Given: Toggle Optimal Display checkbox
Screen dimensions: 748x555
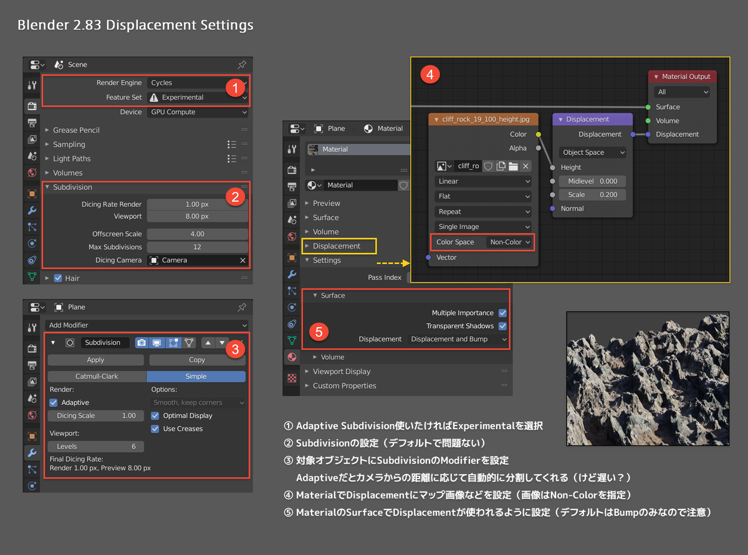Looking at the screenshot, I should pos(155,415).
